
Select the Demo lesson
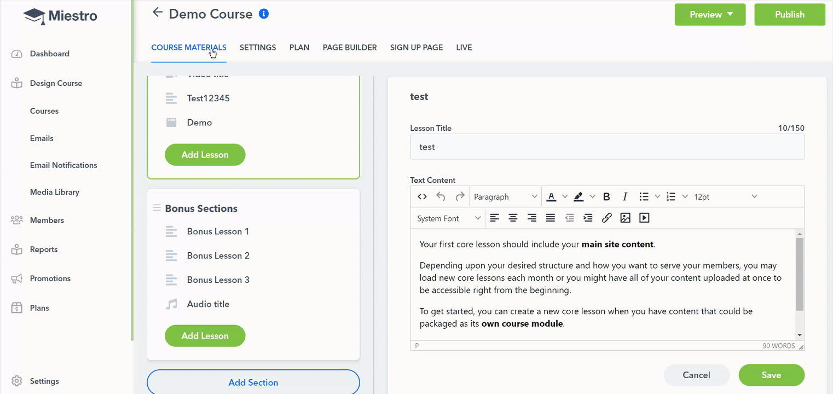199,123
